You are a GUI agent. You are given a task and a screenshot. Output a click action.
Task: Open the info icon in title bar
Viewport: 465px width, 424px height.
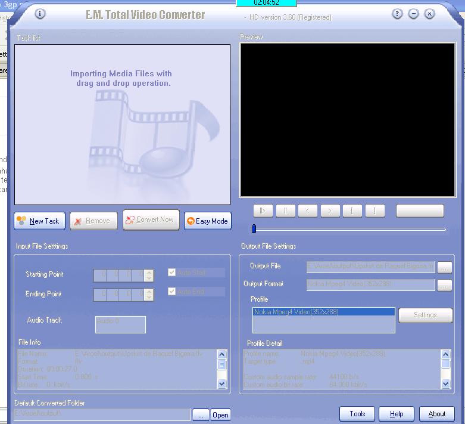coord(40,14)
